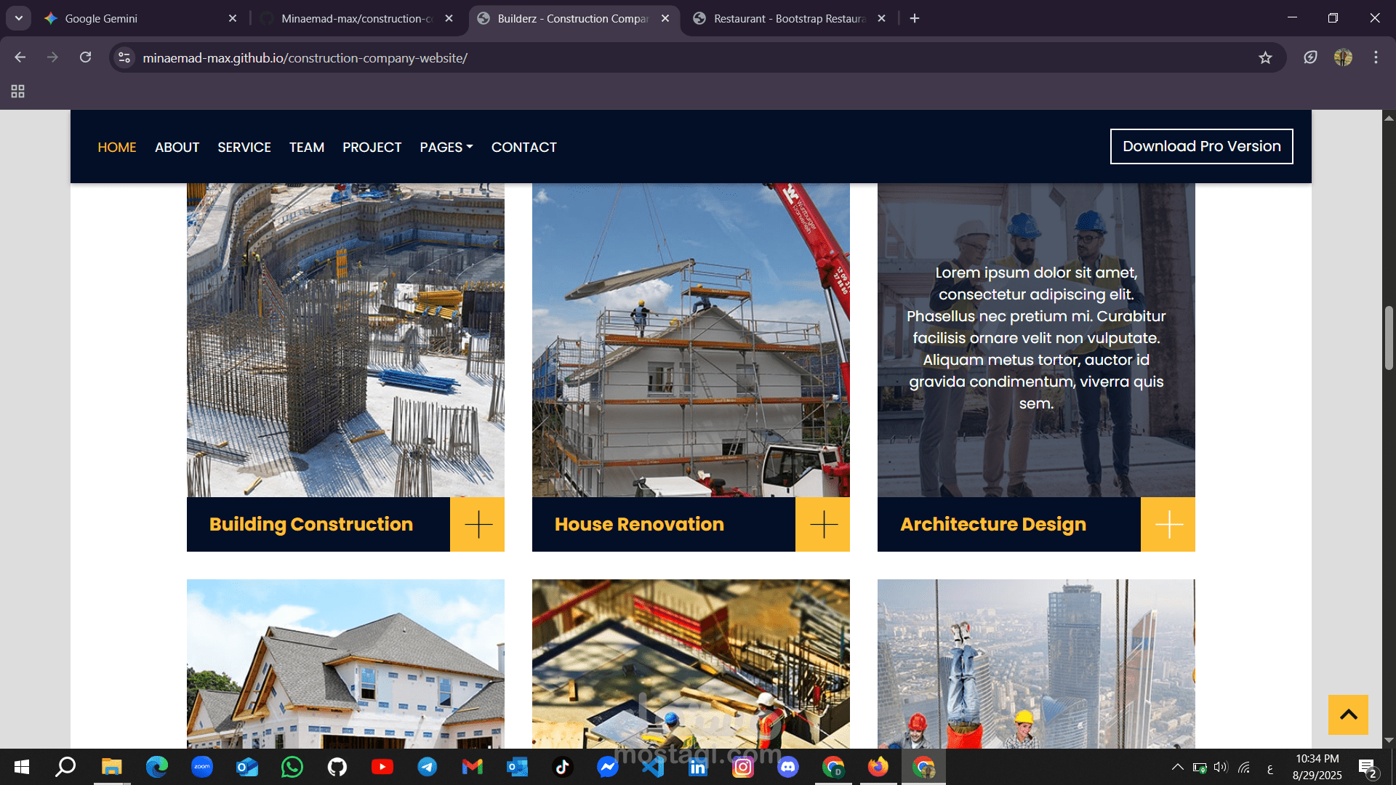Open the browser apps grid shortcut
The height and width of the screenshot is (785, 1396).
click(x=17, y=92)
